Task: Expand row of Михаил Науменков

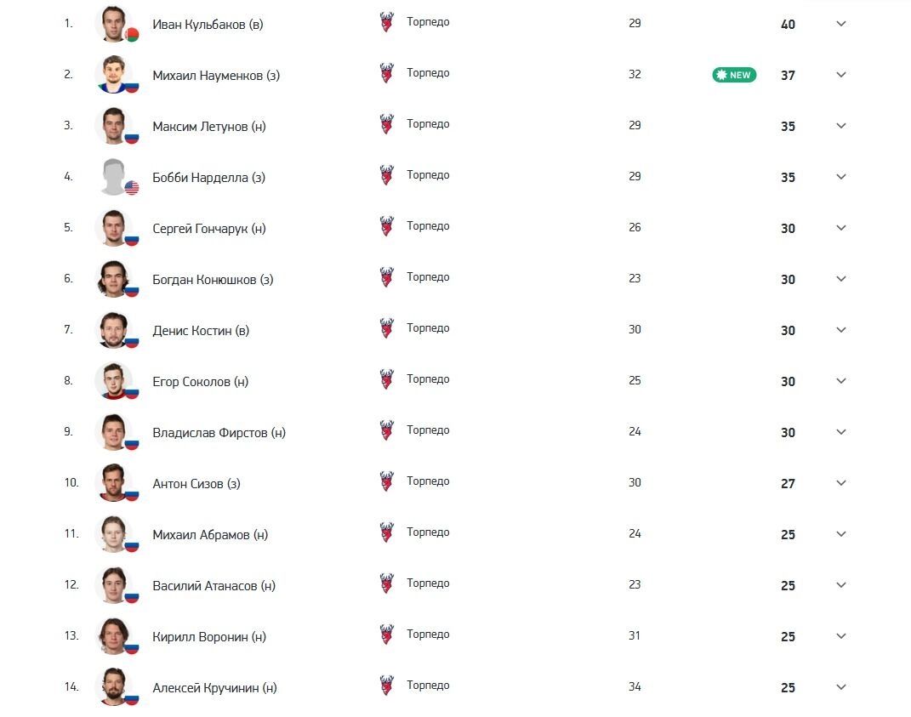Action: pyautogui.click(x=840, y=75)
